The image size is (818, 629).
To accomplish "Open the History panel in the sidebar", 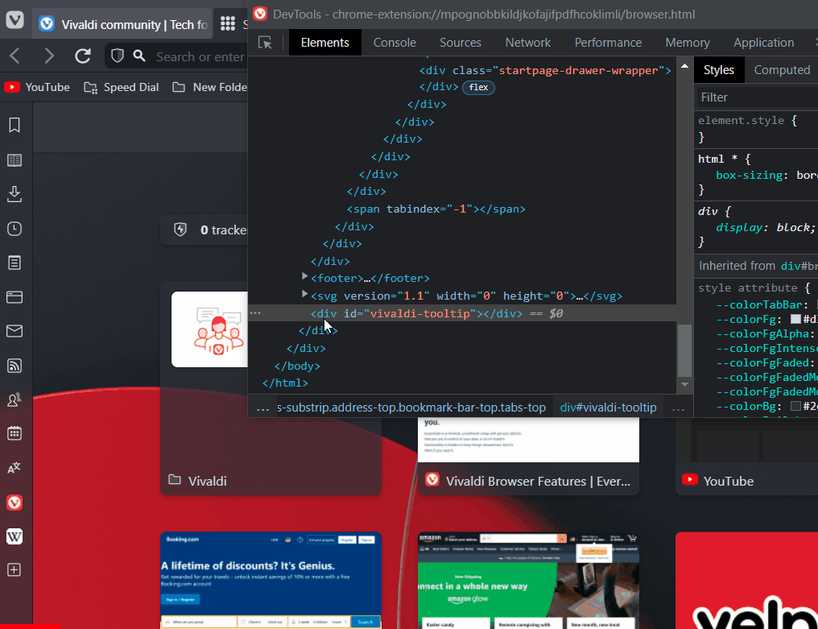I will pyautogui.click(x=14, y=229).
